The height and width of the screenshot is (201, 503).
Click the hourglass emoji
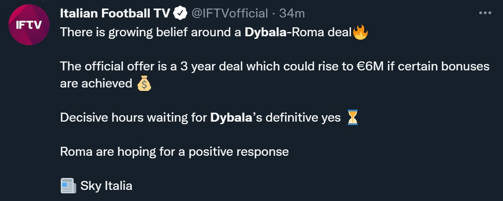(353, 117)
